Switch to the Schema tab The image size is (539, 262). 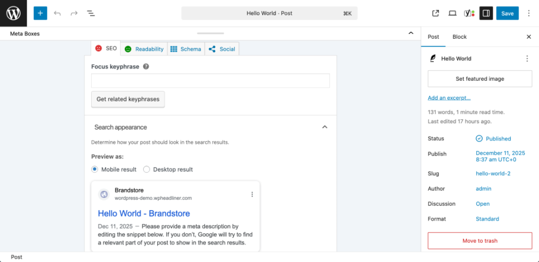[186, 48]
